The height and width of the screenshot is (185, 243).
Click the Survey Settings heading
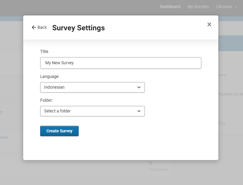click(x=78, y=28)
